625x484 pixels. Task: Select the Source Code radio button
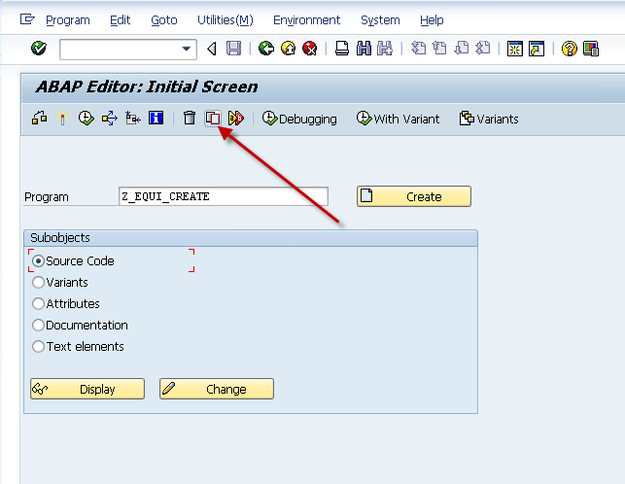[x=38, y=261]
